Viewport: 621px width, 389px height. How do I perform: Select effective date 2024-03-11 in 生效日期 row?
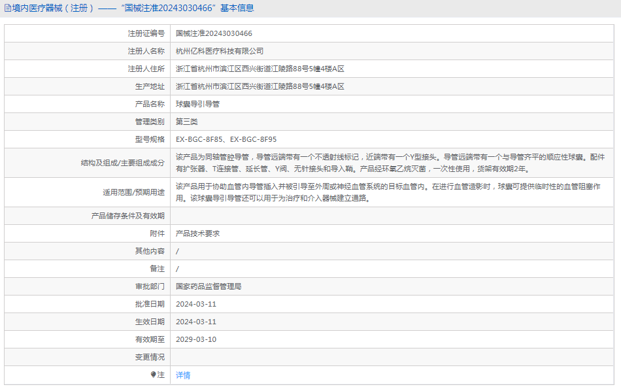tap(196, 322)
